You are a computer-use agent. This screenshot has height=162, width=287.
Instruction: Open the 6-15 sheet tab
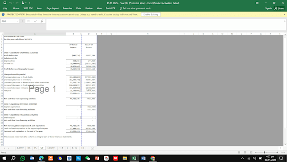coord(75,148)
